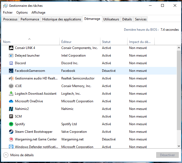Select Wargaming.net Game Center entry name
This screenshot has width=182, height=163.
tap(36, 139)
